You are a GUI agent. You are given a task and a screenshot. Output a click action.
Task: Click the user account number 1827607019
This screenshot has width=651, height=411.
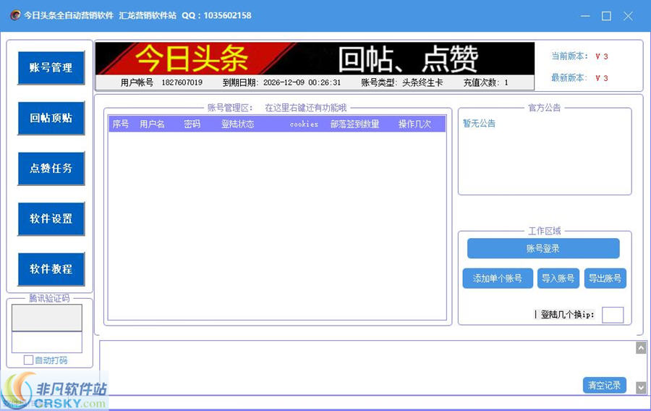(x=182, y=82)
